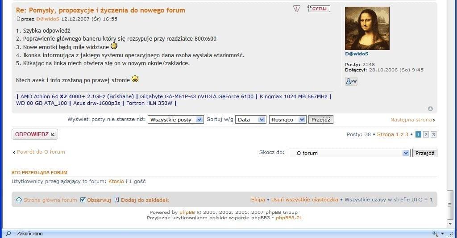
Task: Click 'Obserwuj' topic link
Action: [99, 200]
